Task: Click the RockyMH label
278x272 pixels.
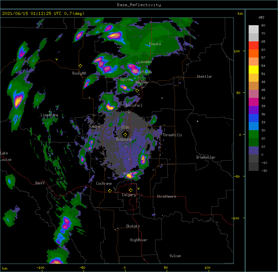Action: point(79,73)
